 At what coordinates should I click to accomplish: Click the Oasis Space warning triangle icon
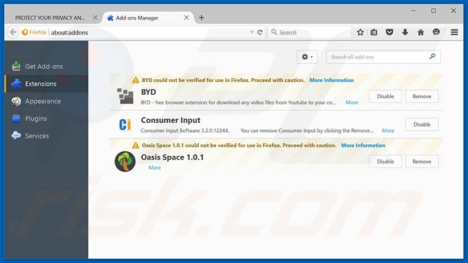coord(136,145)
